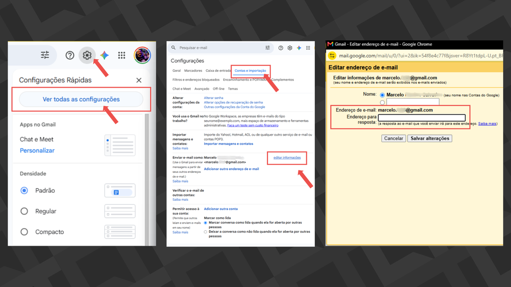Select Deixar a conversa como não lida option

pos(205,232)
